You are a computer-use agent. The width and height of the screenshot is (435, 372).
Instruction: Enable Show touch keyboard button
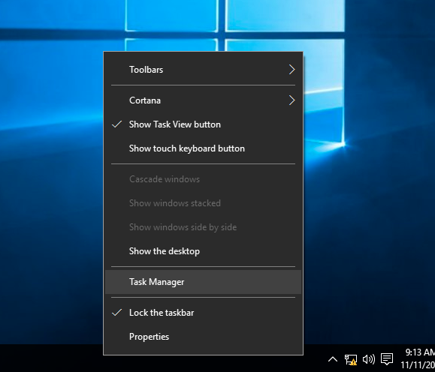coord(203,148)
